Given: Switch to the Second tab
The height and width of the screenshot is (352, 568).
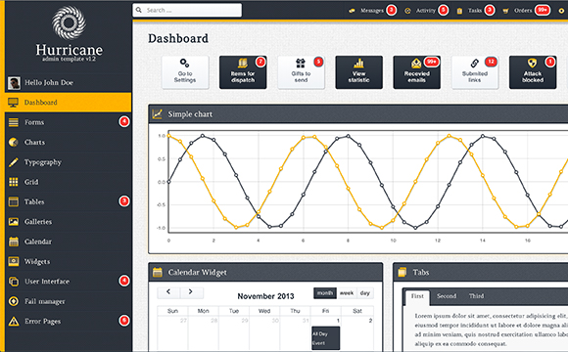Looking at the screenshot, I should [x=447, y=296].
